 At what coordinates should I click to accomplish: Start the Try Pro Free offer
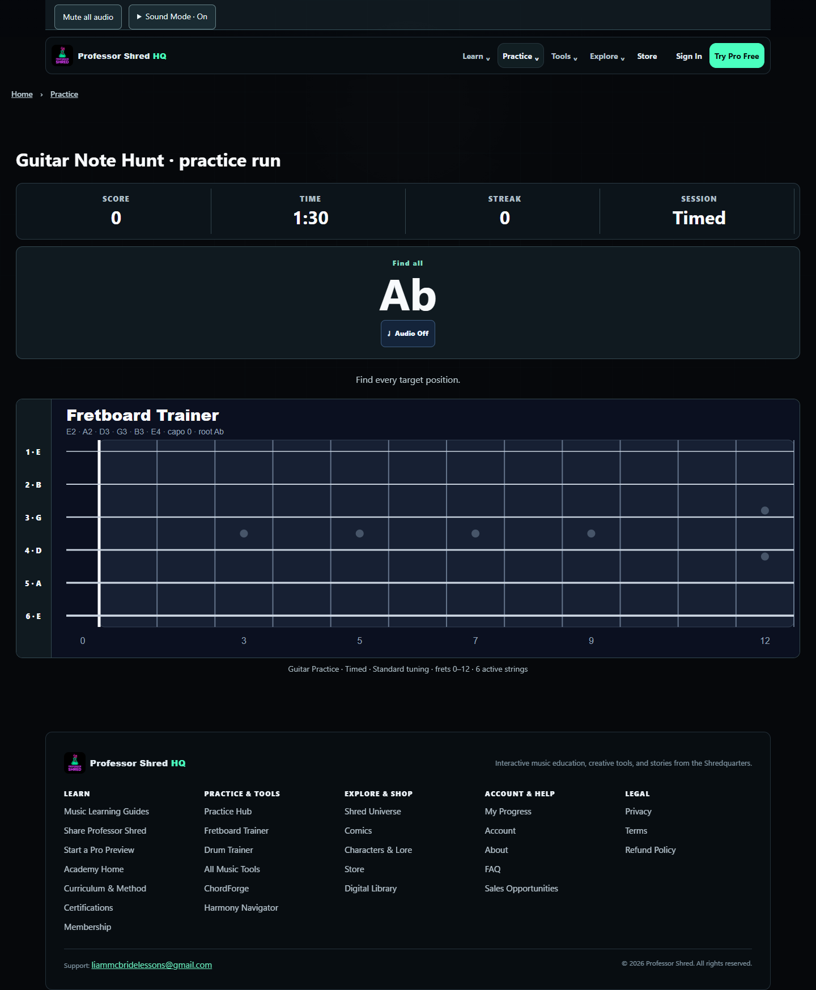737,56
